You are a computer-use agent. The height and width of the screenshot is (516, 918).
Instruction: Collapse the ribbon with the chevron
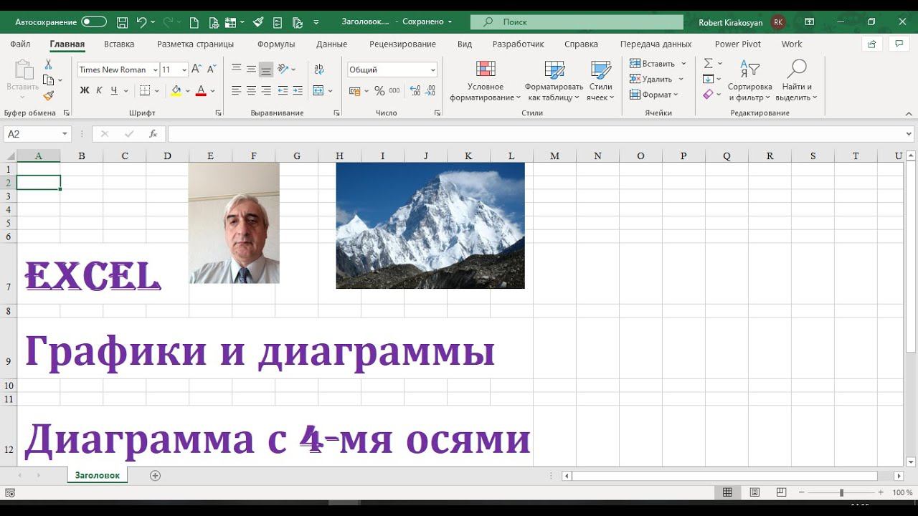click(909, 113)
